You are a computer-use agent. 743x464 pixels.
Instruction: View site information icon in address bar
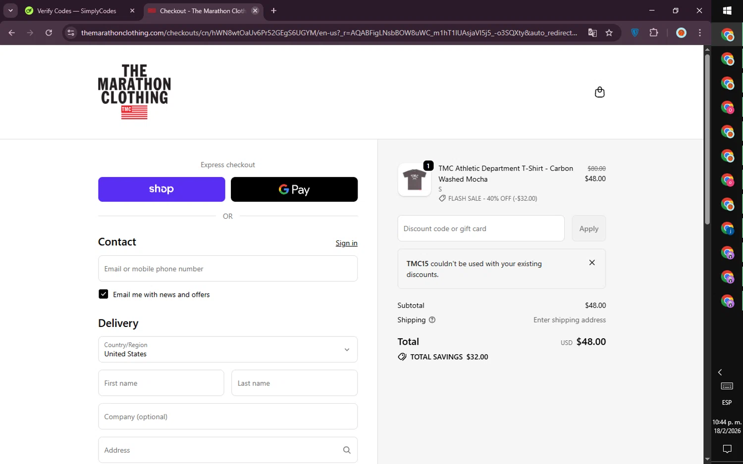point(71,33)
